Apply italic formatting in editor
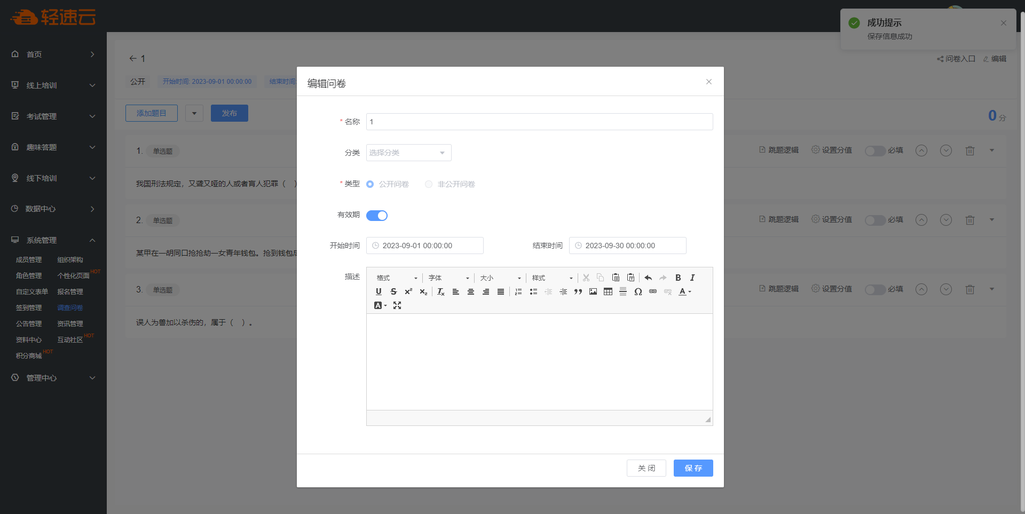The width and height of the screenshot is (1025, 514). [692, 278]
